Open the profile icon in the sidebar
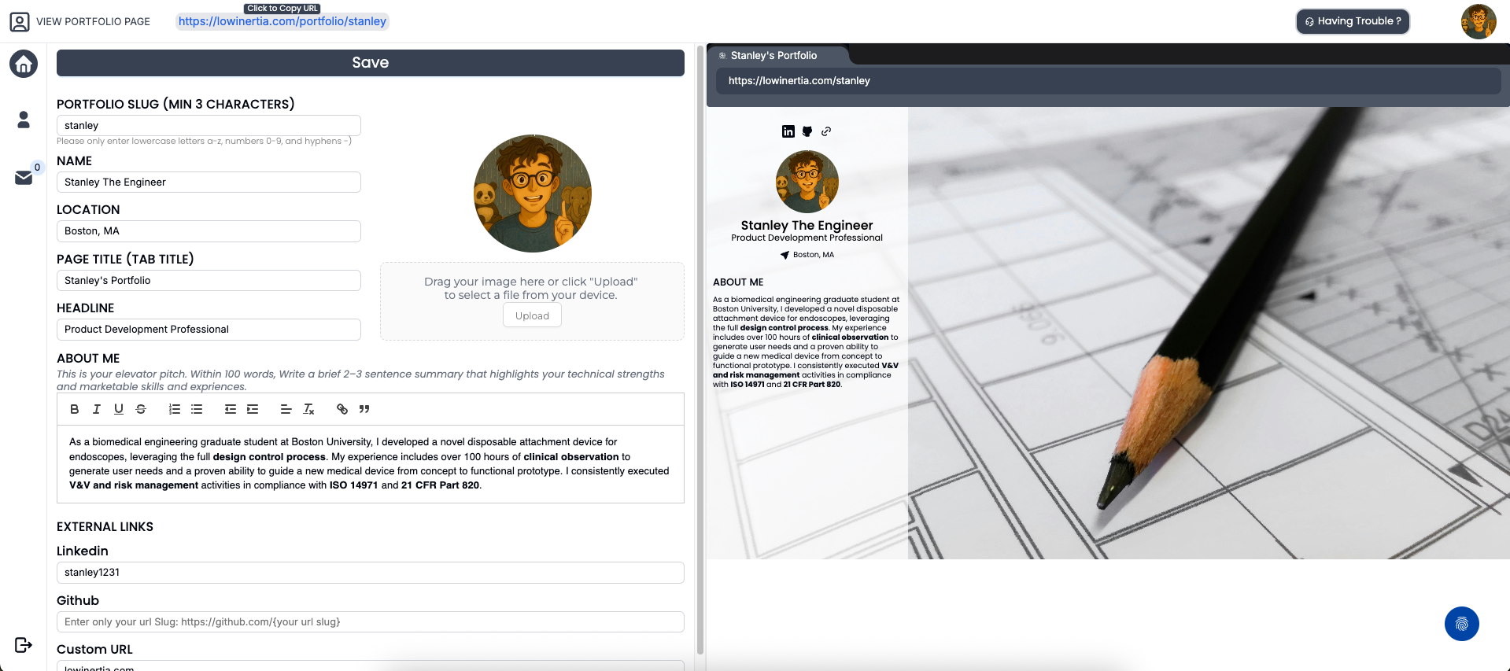1510x671 pixels. 24,120
